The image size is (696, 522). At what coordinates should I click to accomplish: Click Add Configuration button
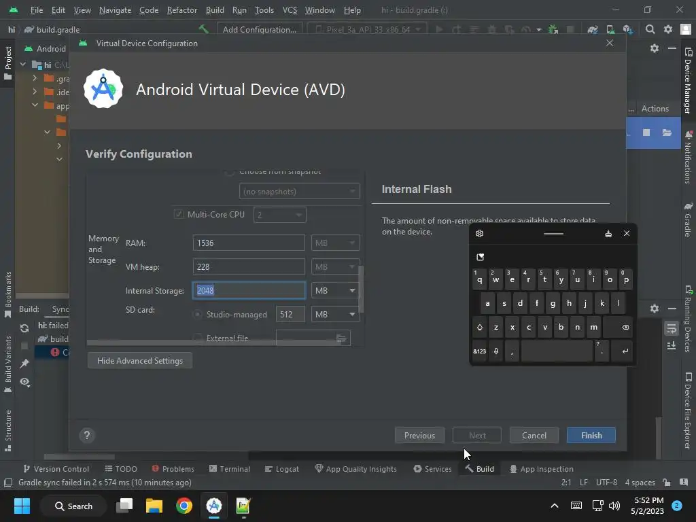[260, 29]
